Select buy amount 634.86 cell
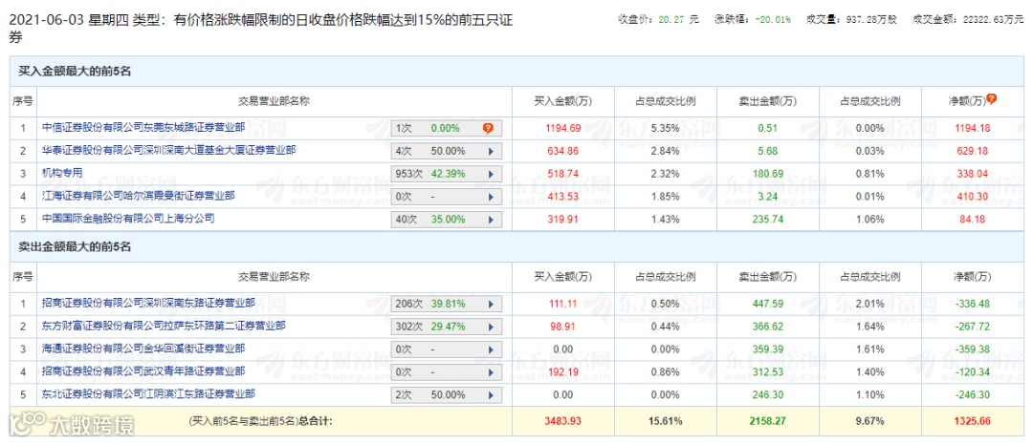Image resolution: width=1033 pixels, height=444 pixels. coord(563,151)
